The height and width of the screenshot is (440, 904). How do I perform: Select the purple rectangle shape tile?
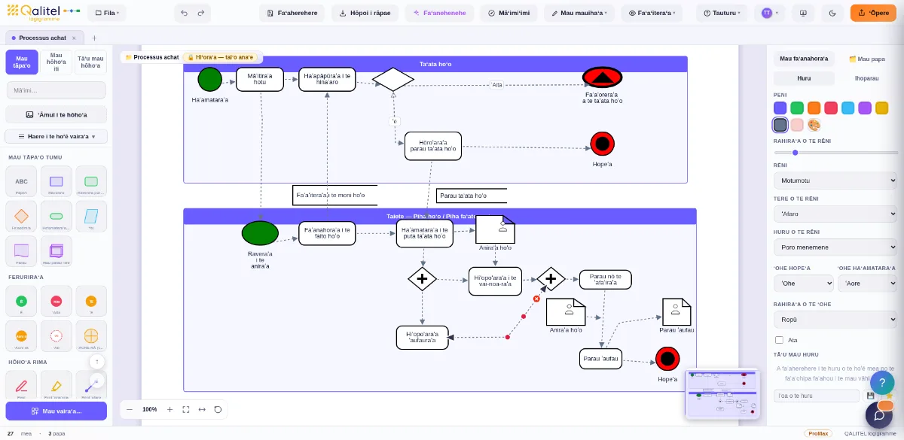pyautogui.click(x=56, y=181)
